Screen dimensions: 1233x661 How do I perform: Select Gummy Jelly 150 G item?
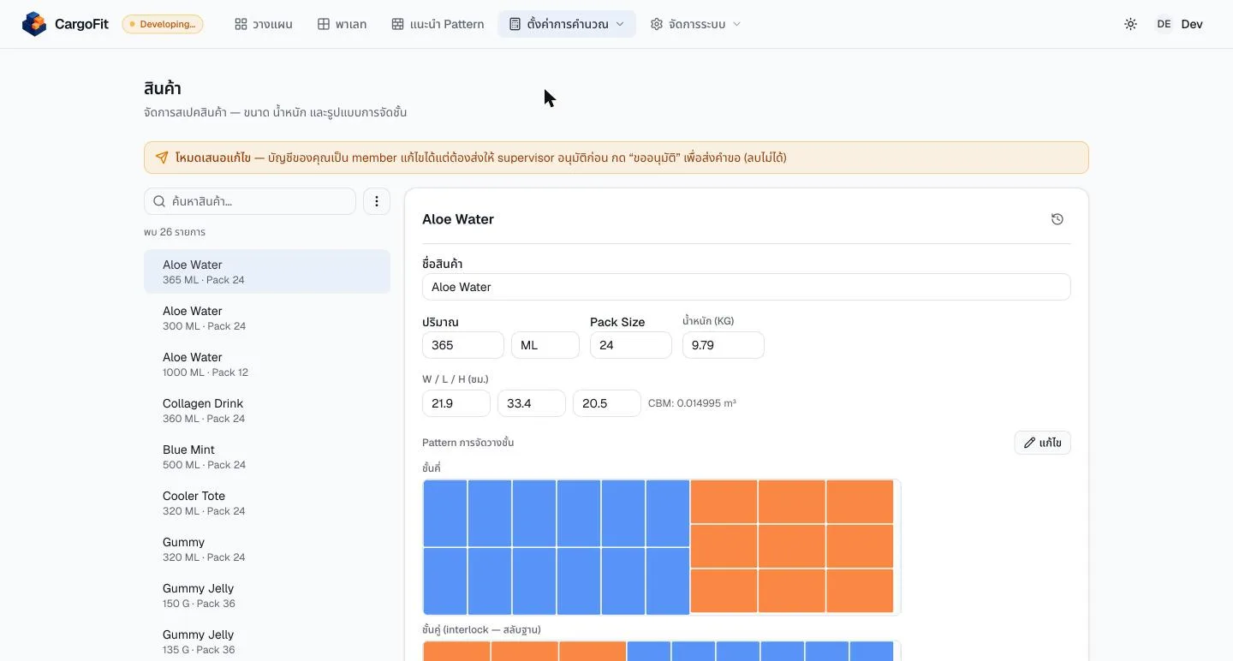pos(267,595)
